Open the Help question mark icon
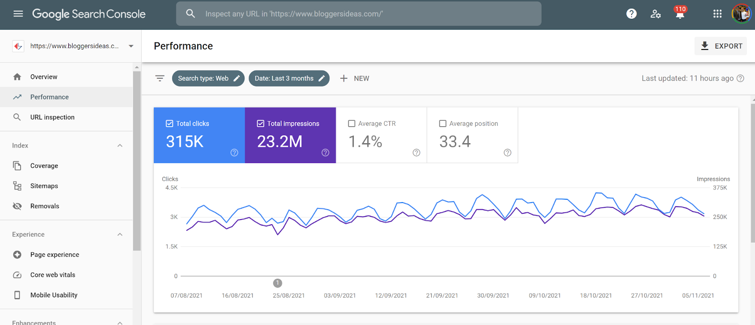 tap(631, 14)
